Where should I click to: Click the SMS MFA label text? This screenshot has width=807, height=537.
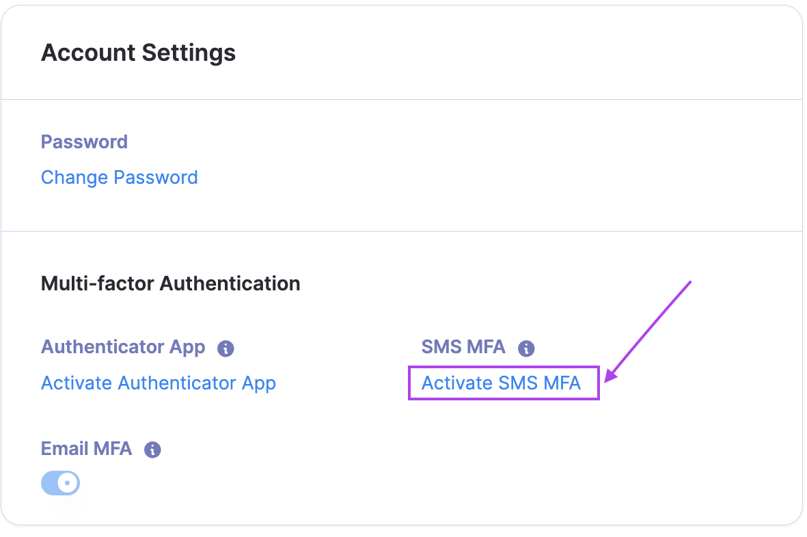pyautogui.click(x=463, y=347)
